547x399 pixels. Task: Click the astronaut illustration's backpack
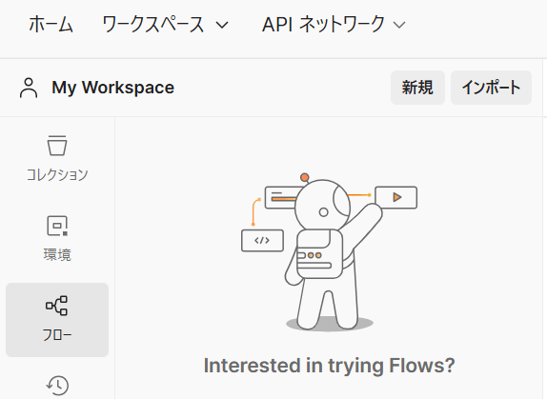319,253
